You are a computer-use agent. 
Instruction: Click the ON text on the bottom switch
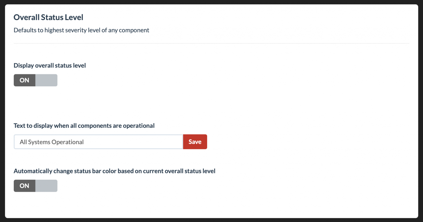tap(24, 186)
